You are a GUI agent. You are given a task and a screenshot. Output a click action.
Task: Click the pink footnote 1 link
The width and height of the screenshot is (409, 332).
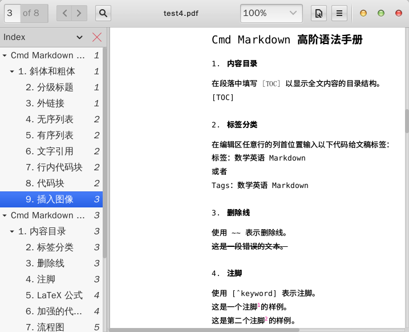tap(259, 305)
